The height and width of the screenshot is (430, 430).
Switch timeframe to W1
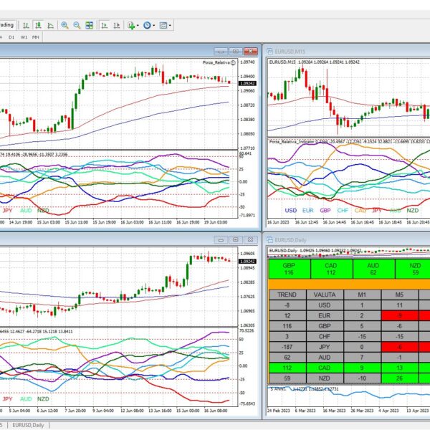point(24,37)
